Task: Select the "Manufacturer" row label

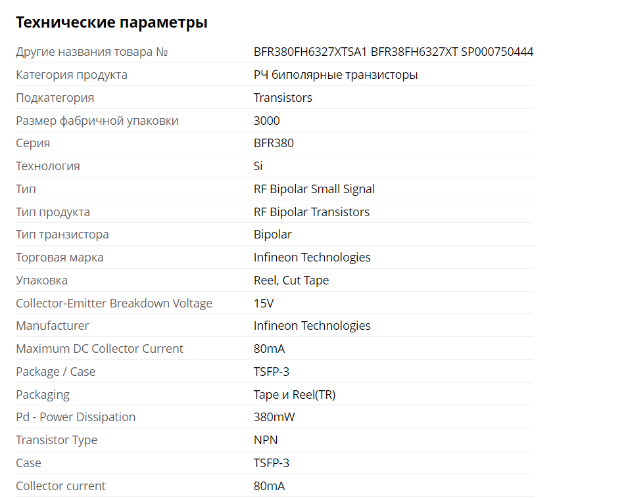Action: pyautogui.click(x=53, y=326)
